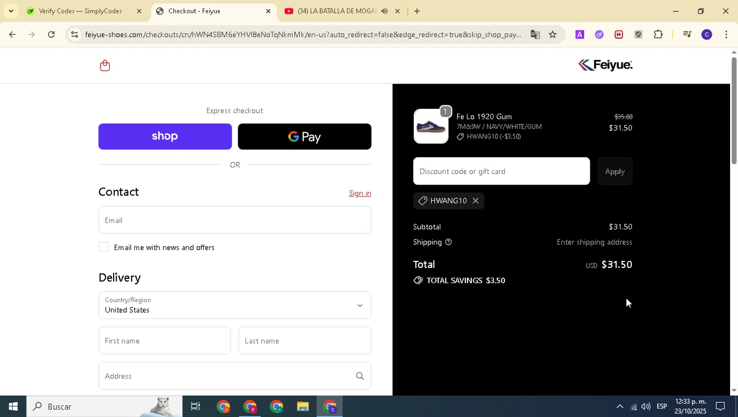Viewport: 738px width, 417px height.
Task: Click the Last name field
Action: click(x=305, y=341)
